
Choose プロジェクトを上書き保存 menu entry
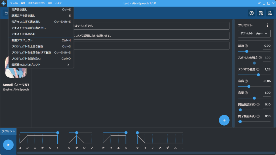coord(41,46)
